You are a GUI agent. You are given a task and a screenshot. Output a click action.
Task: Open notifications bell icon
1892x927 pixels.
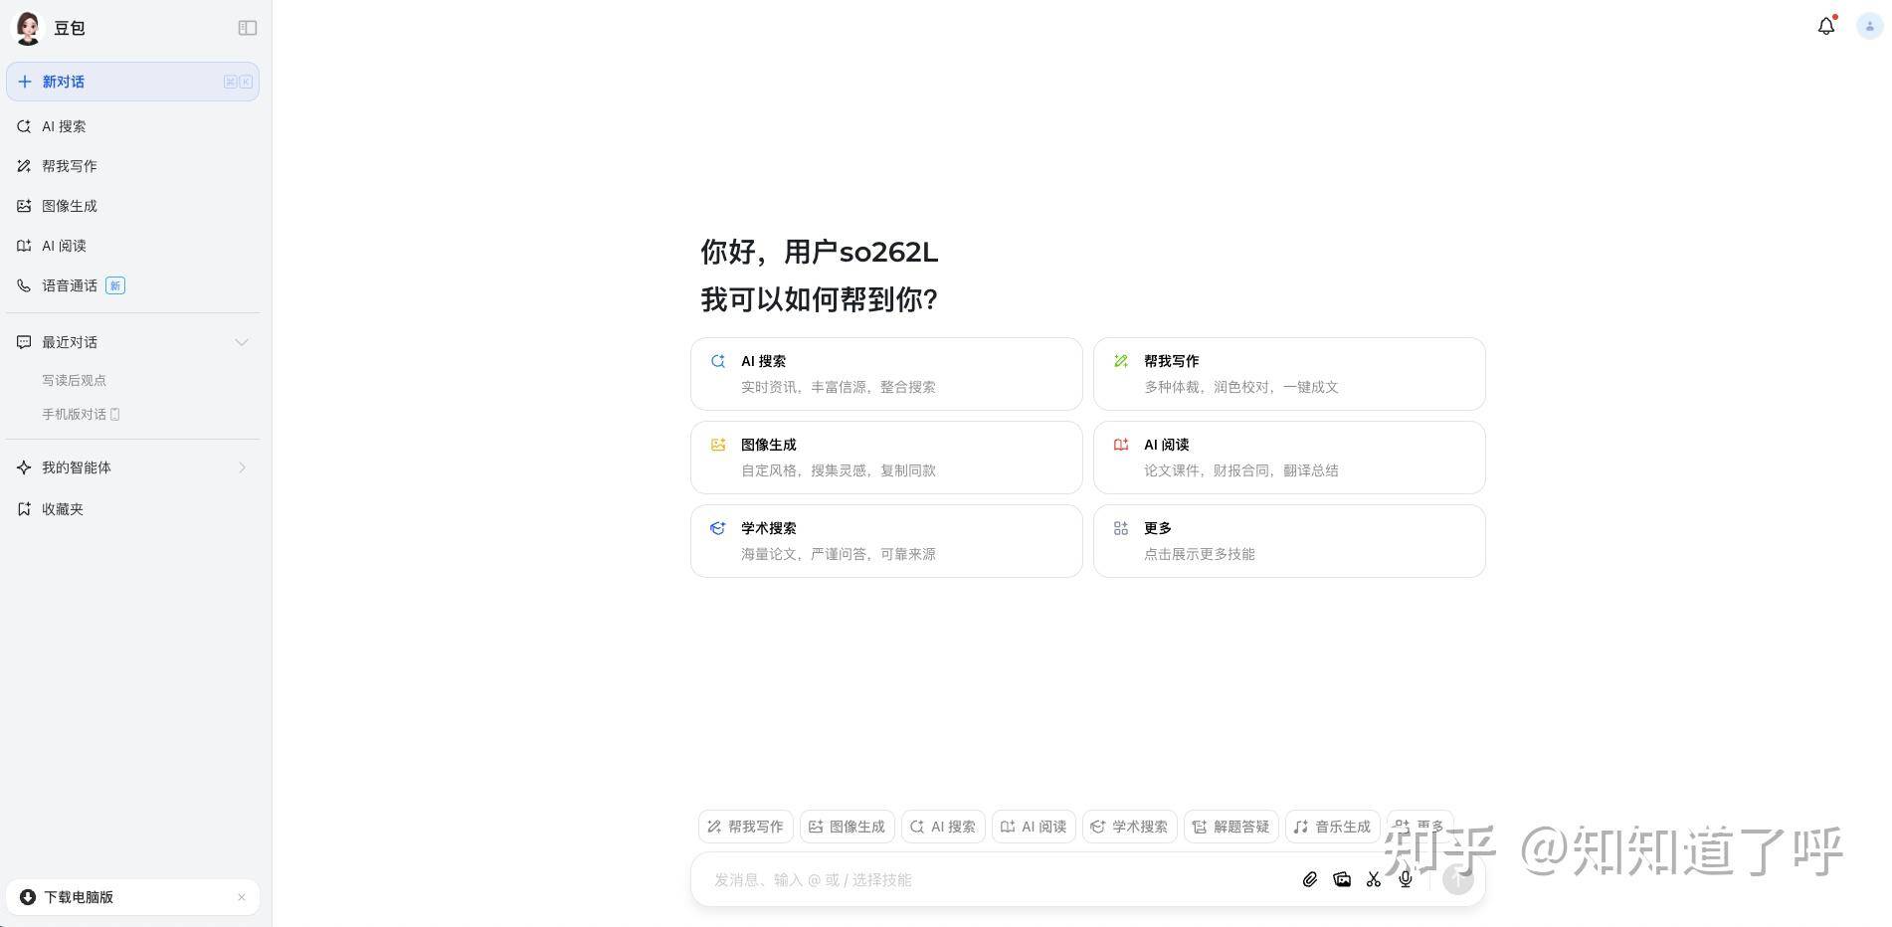pos(1826,27)
